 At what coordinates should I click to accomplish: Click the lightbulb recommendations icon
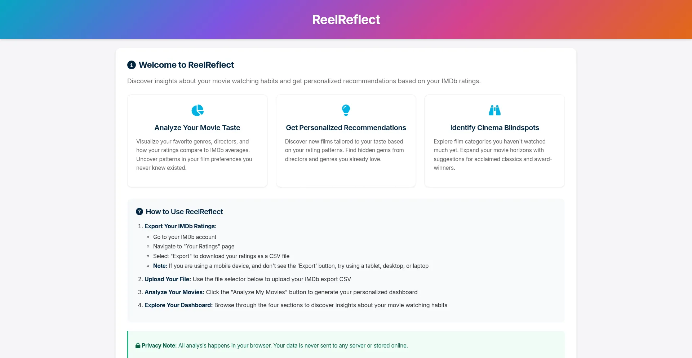click(346, 110)
